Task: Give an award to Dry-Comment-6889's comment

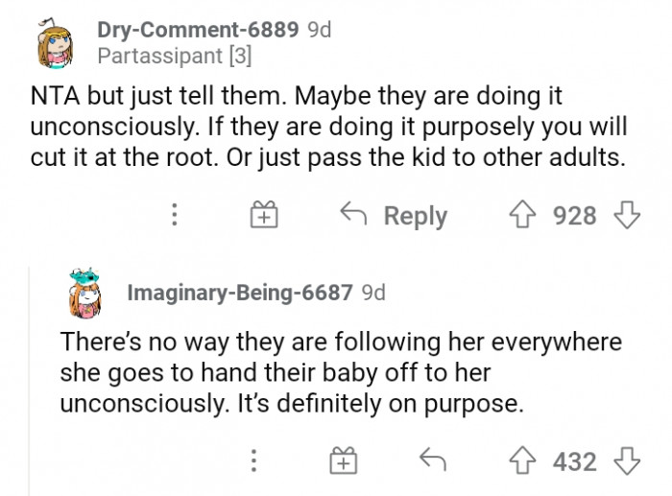Action: tap(264, 216)
